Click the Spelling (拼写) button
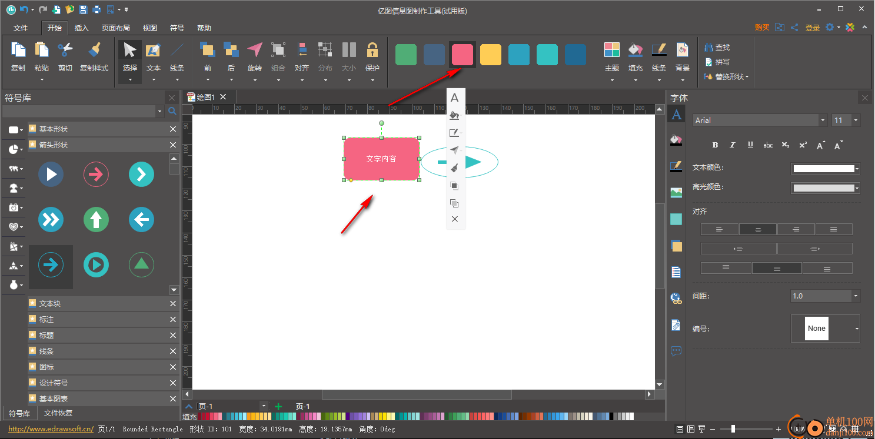Viewport: 875px width, 439px height. [717, 62]
